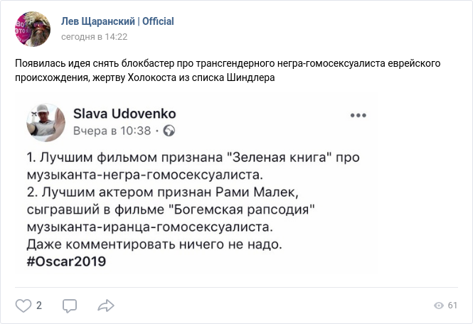Click the post timestamp сегодня в 14:22
473x324 pixels.
[x=94, y=36]
